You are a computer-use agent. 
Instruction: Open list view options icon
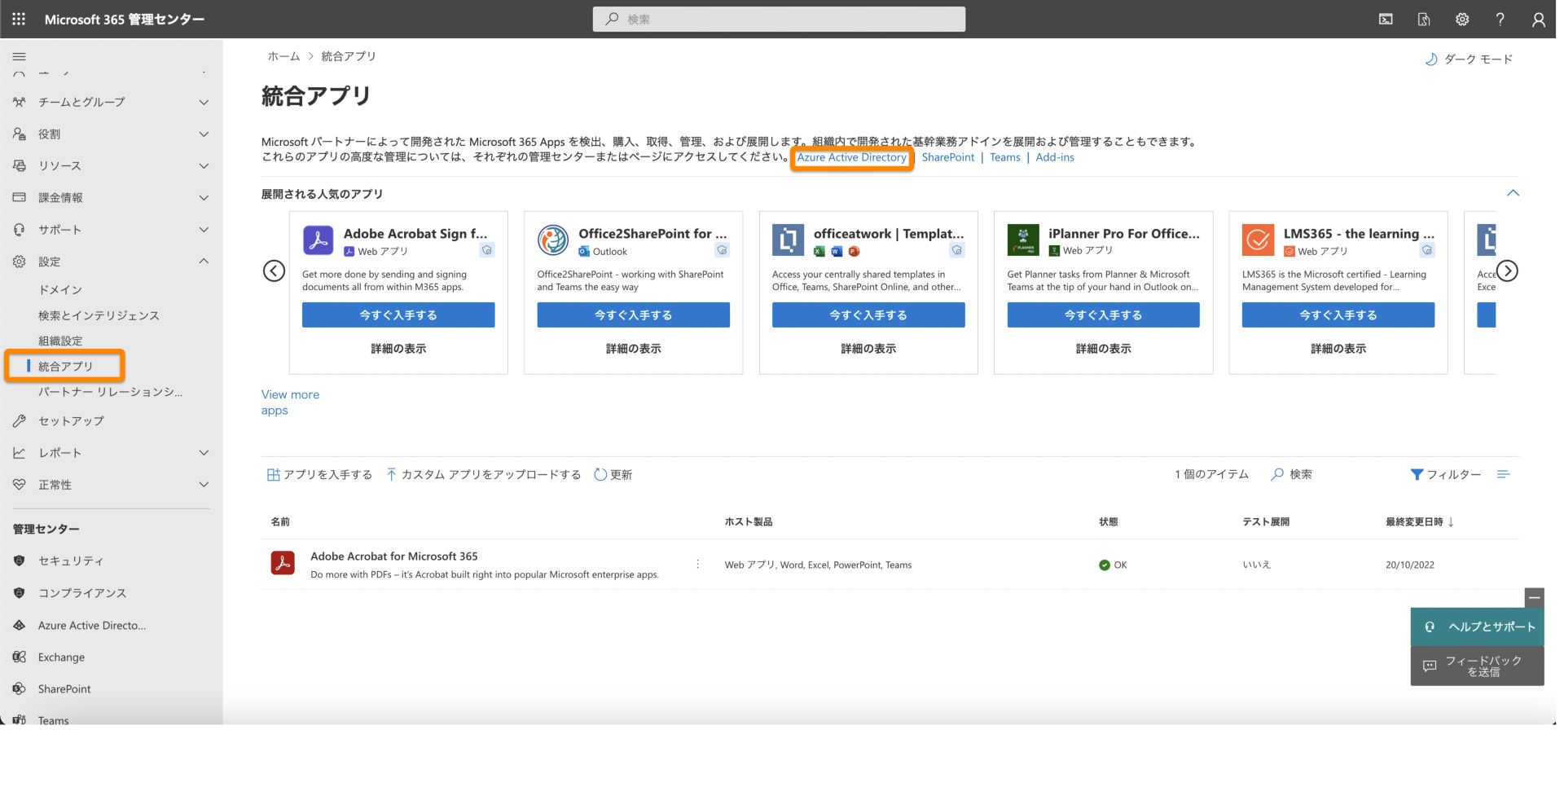[1504, 475]
